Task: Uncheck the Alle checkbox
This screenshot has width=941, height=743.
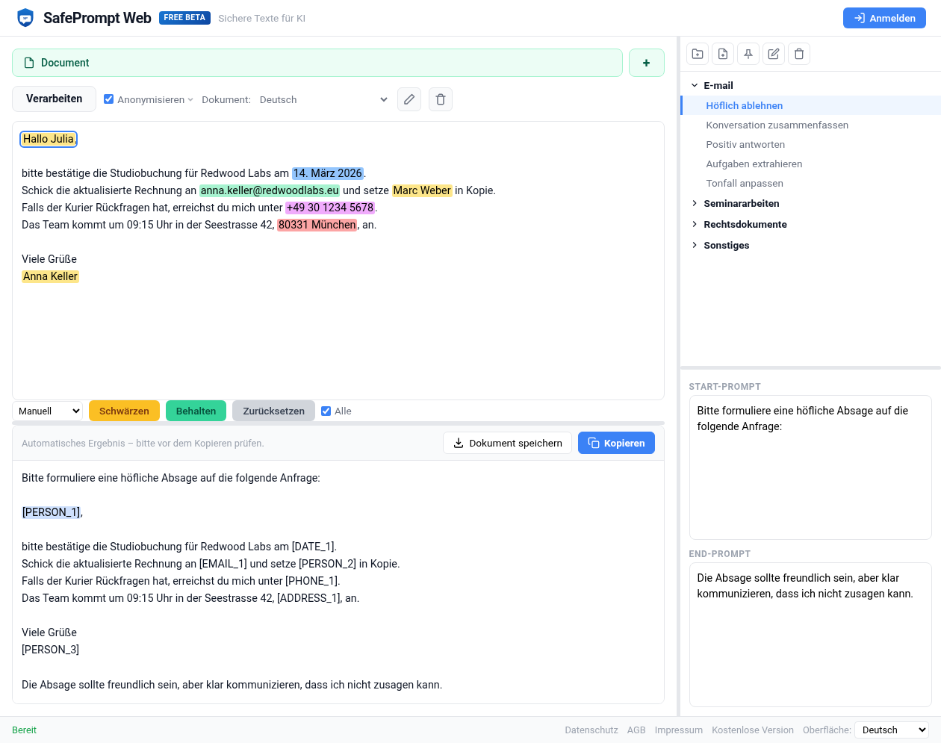Action: click(326, 411)
